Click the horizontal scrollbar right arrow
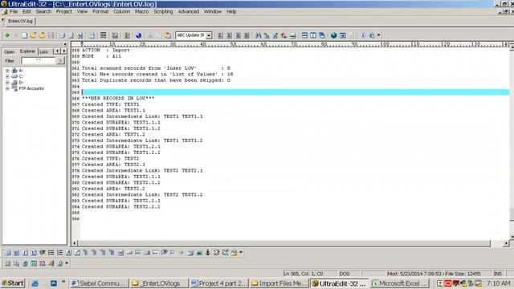 coord(506,243)
